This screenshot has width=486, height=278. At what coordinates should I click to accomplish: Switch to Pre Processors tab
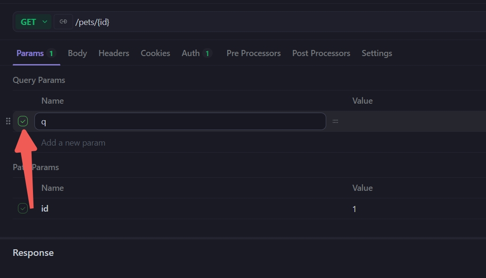[253, 53]
